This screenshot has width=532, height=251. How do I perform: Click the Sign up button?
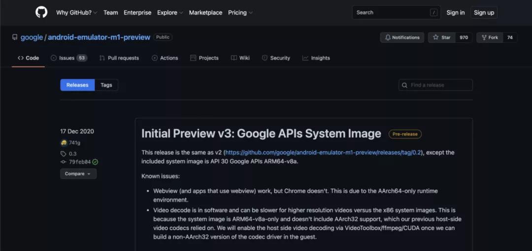point(483,13)
